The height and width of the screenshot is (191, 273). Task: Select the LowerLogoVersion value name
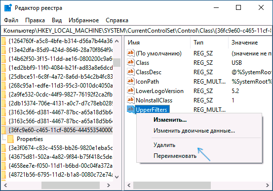159,91
